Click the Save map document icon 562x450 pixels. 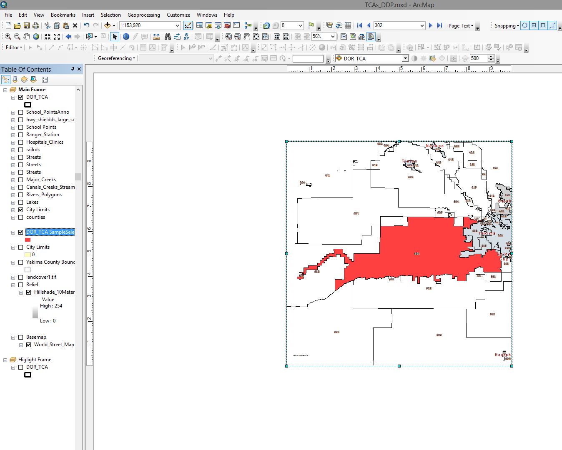pyautogui.click(x=26, y=25)
